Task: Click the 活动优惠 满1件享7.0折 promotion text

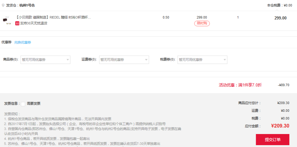Action: 240,85
